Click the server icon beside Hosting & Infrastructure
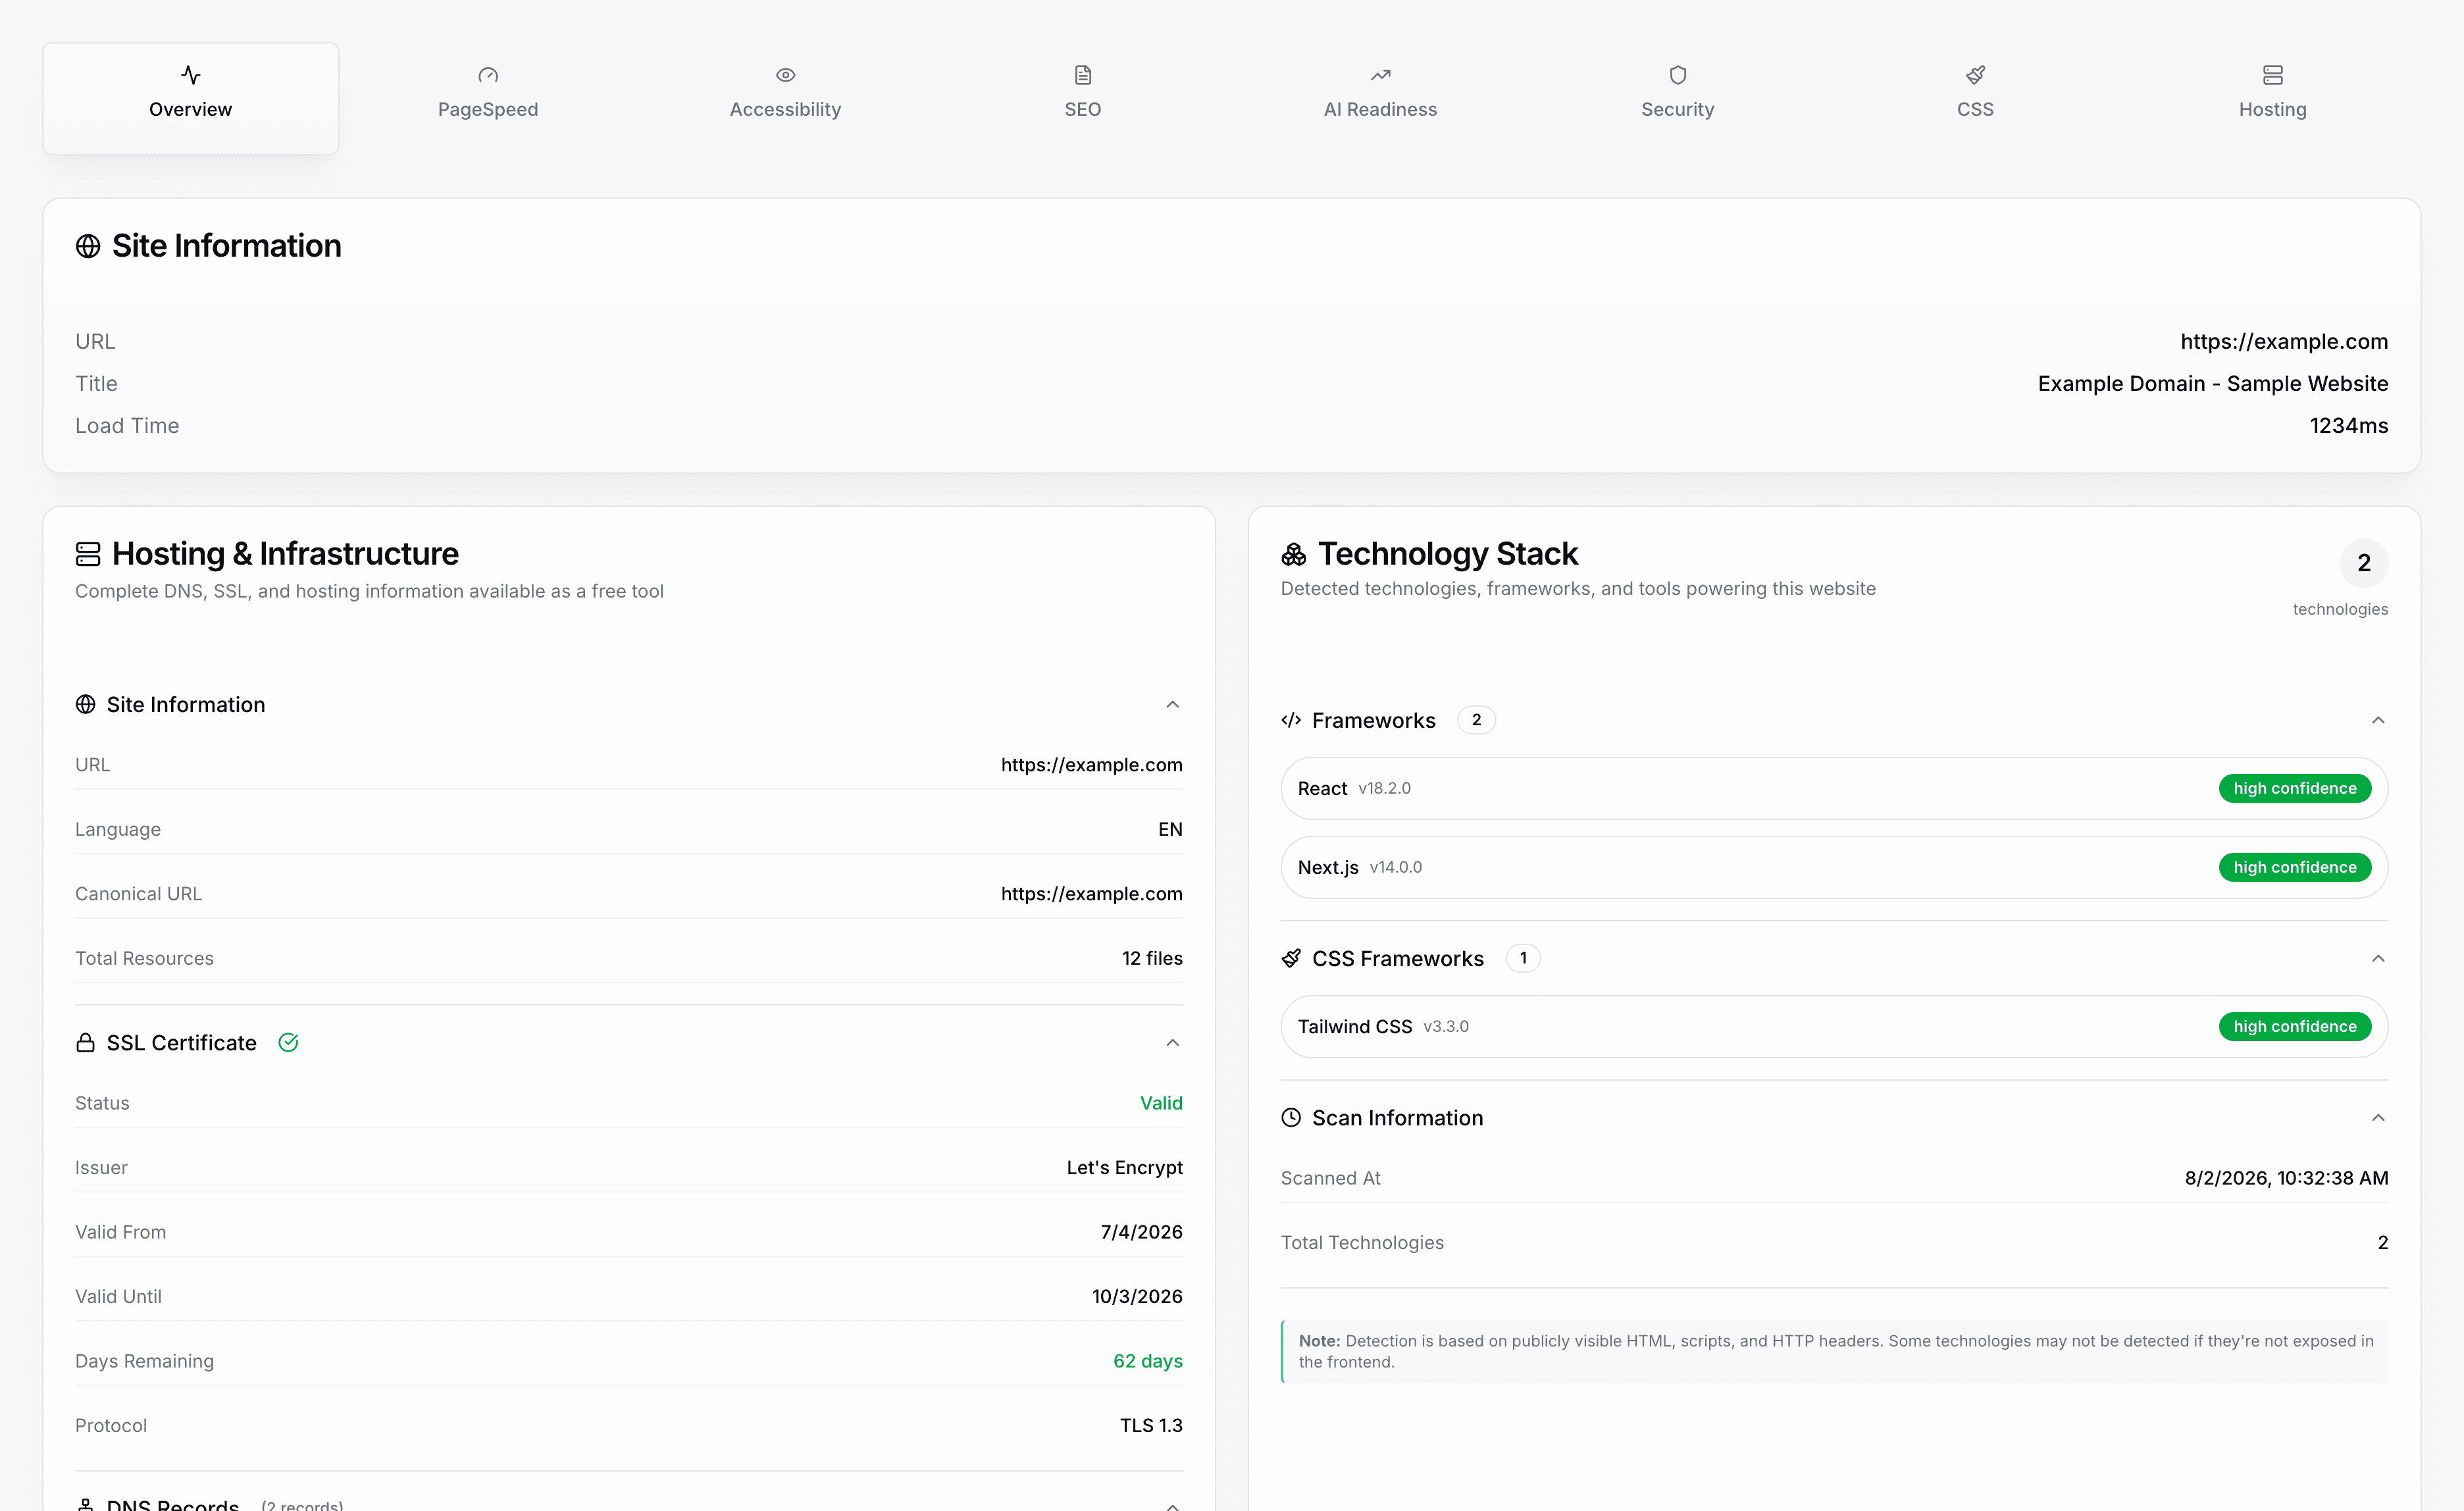This screenshot has height=1511, width=2464. pos(88,554)
